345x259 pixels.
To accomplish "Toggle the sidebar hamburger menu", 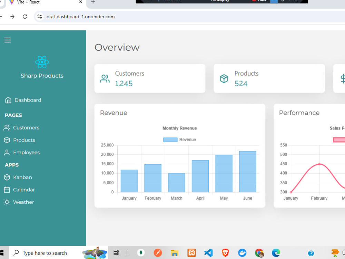I will 8,40.
